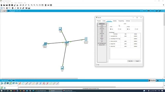Image resolution: width=165 pixels, height=92 pixels.
Task: Click the Select tool icon in second toolbar
Action: [x=2, y=8]
